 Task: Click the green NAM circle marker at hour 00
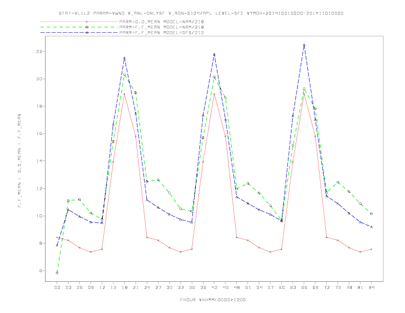tap(57, 273)
